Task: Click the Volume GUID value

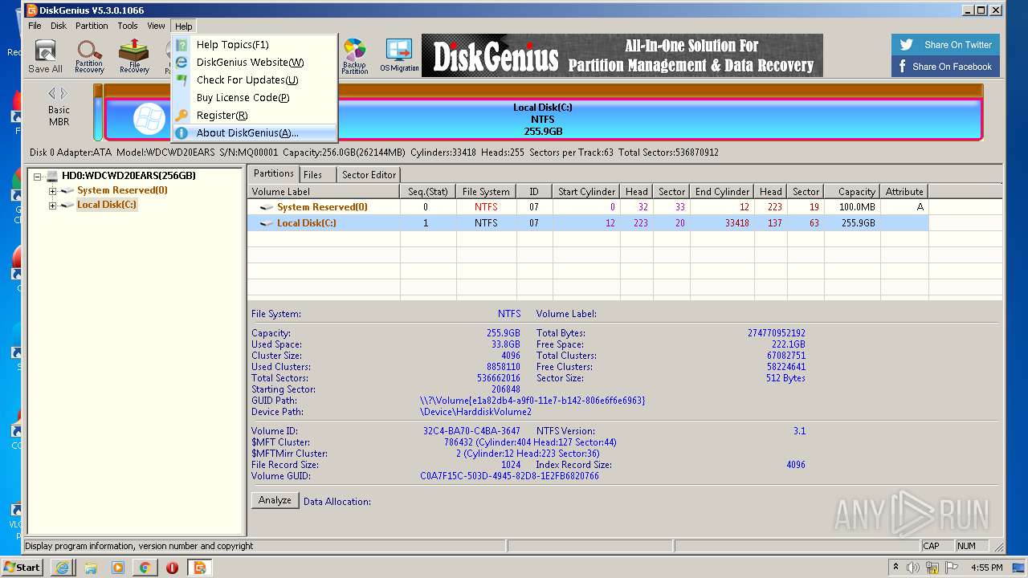Action: pyautogui.click(x=509, y=476)
